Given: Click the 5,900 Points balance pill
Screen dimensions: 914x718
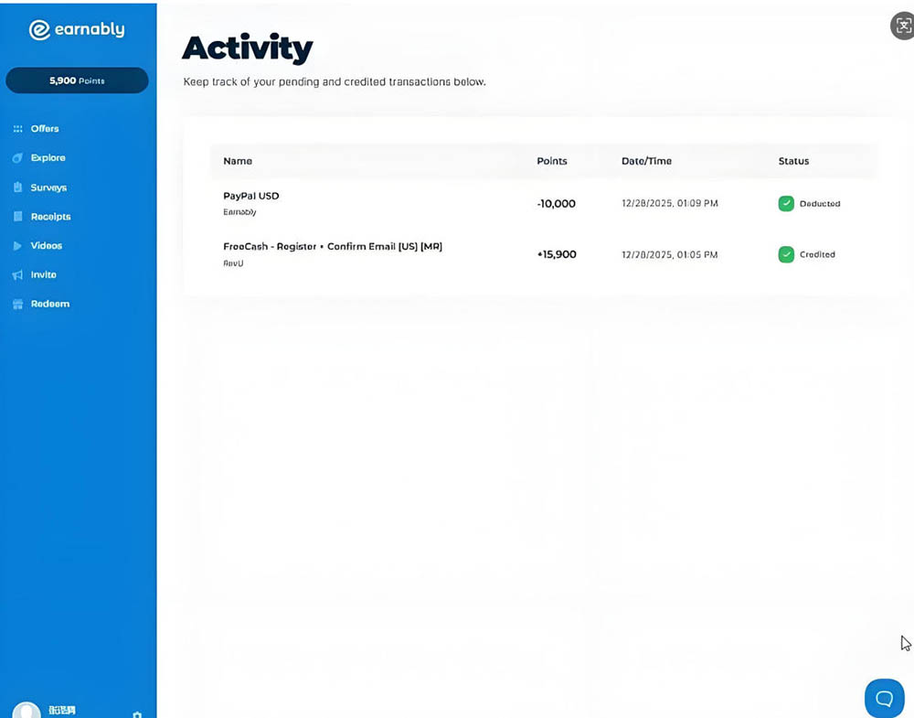Looking at the screenshot, I should click(x=77, y=80).
